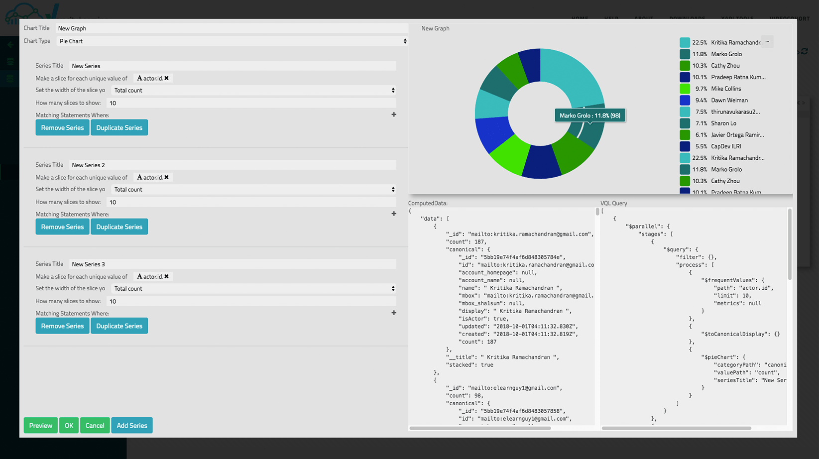
Task: Remove actor.id tag in New Series 2
Action: click(x=166, y=177)
